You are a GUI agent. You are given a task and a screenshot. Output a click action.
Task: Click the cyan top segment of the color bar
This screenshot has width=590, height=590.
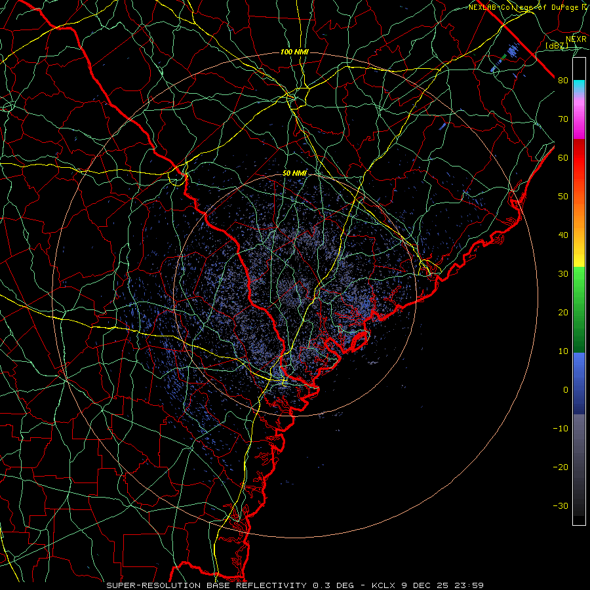coord(579,87)
